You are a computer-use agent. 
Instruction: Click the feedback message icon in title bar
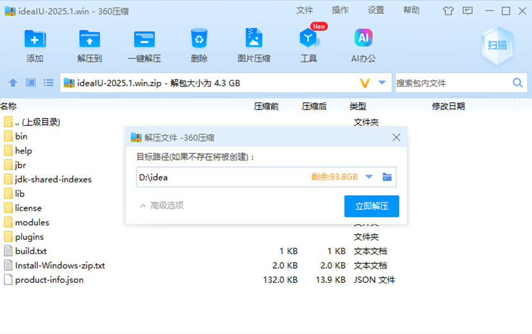click(x=467, y=11)
